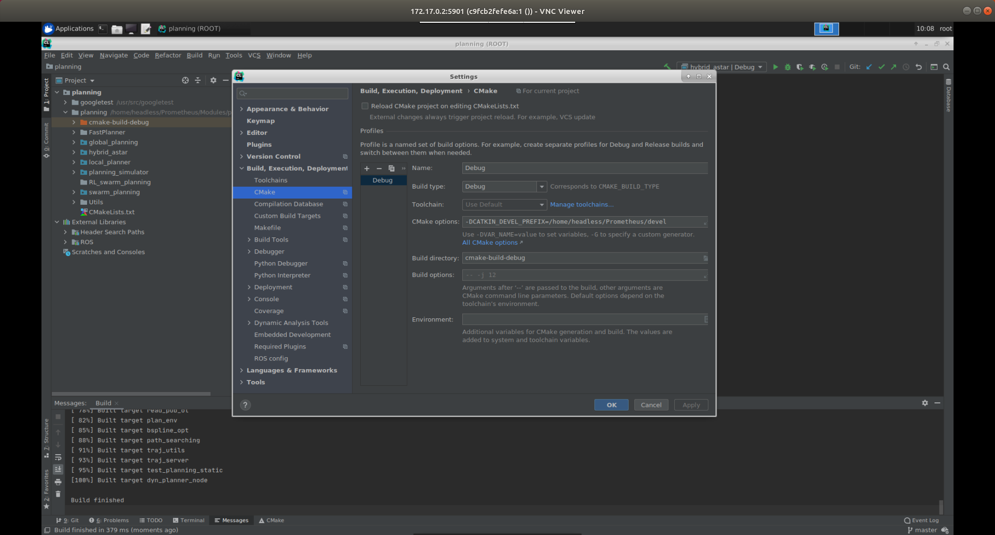Click the Settings search field
This screenshot has height=535, width=995.
click(x=292, y=93)
